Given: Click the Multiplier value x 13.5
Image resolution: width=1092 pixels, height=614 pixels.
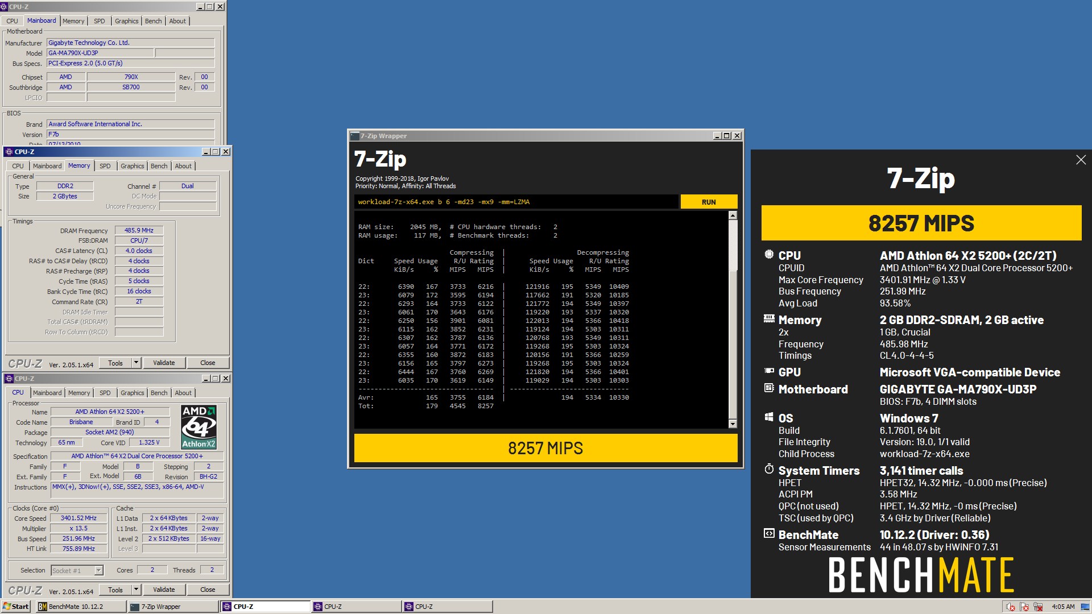Looking at the screenshot, I should click(78, 528).
